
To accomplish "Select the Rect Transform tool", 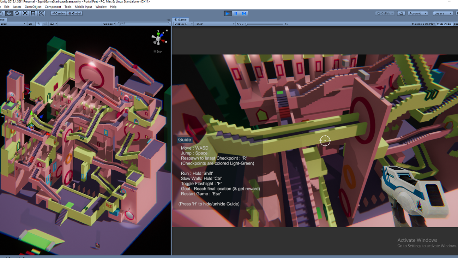I will tap(32, 13).
